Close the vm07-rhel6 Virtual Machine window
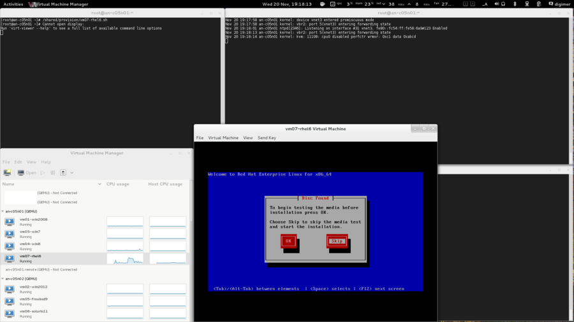Viewport: 574px width, 322px height. pyautogui.click(x=433, y=129)
